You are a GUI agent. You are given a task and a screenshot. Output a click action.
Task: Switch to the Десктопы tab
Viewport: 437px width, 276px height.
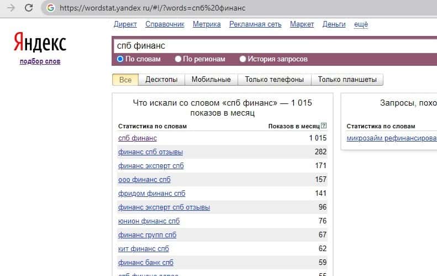(161, 80)
